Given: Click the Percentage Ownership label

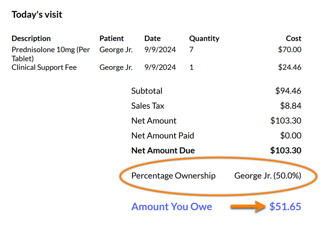Looking at the screenshot, I should pos(173,176).
